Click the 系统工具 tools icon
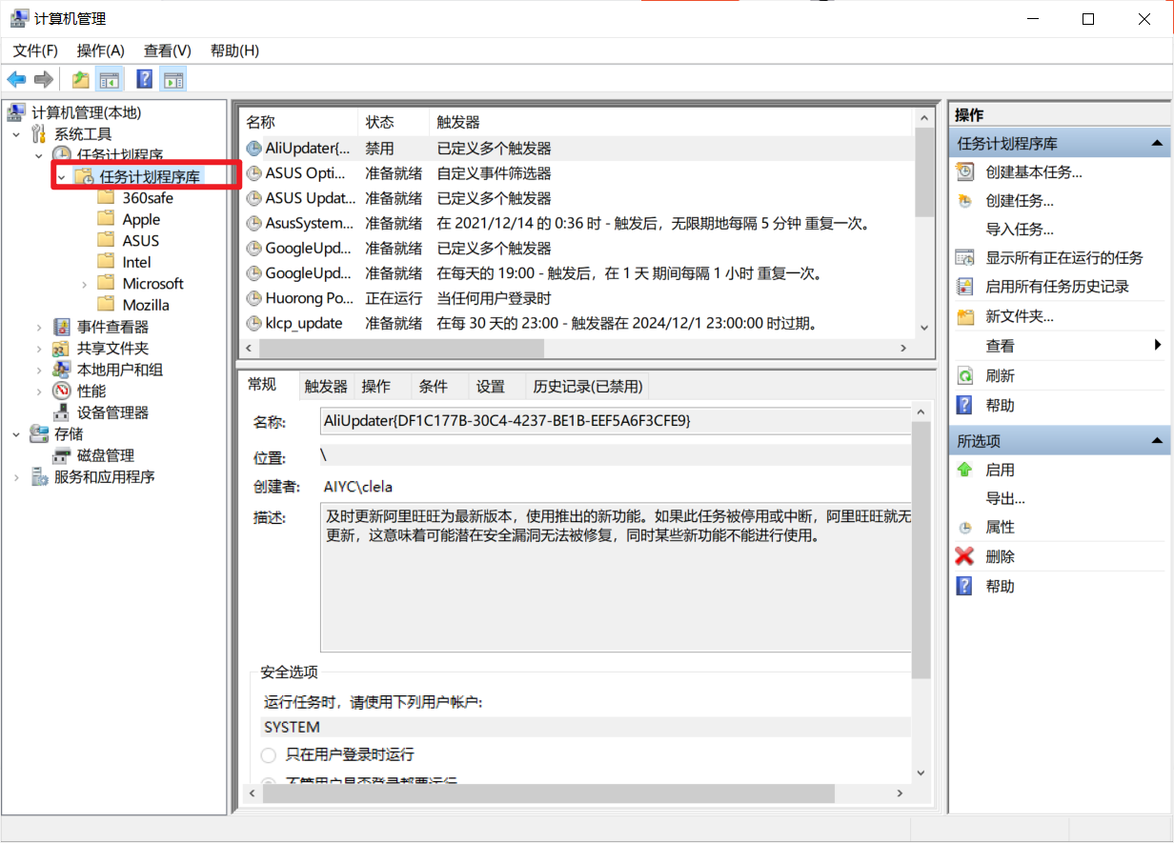Screen dimensions: 1174x843 [39, 134]
